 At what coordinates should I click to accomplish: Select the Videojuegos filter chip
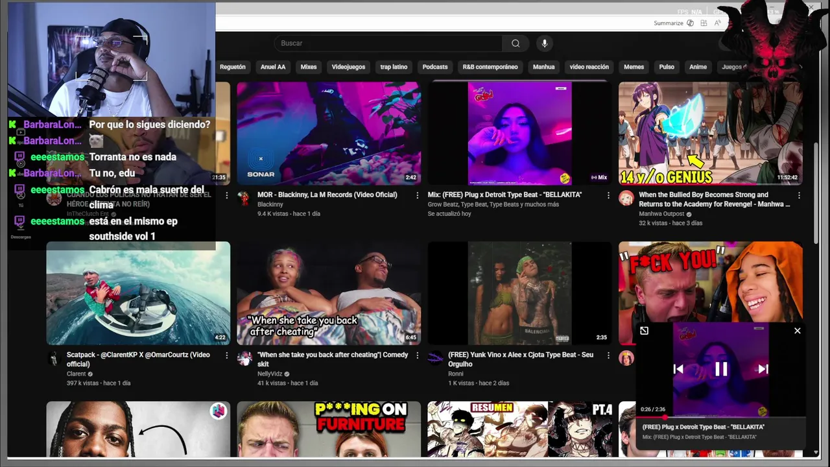(348, 67)
